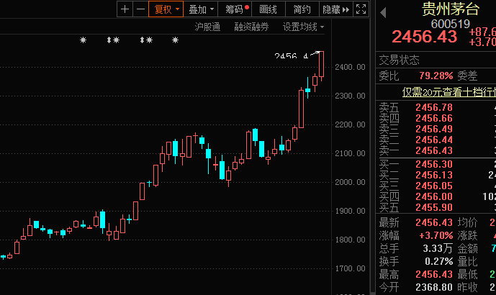Image resolution: width=496 pixels, height=295 pixels.
Task: Click the 卖四 price 2456.66
Action: pos(434,118)
